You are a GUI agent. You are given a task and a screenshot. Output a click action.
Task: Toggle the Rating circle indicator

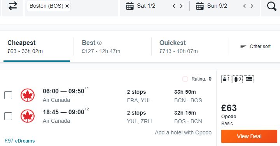point(185,79)
